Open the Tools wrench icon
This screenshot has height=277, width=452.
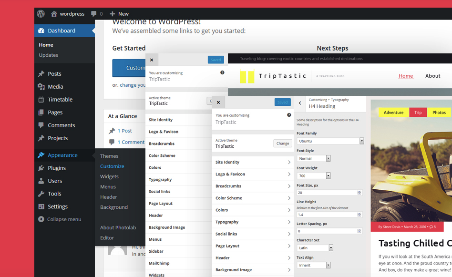point(41,194)
